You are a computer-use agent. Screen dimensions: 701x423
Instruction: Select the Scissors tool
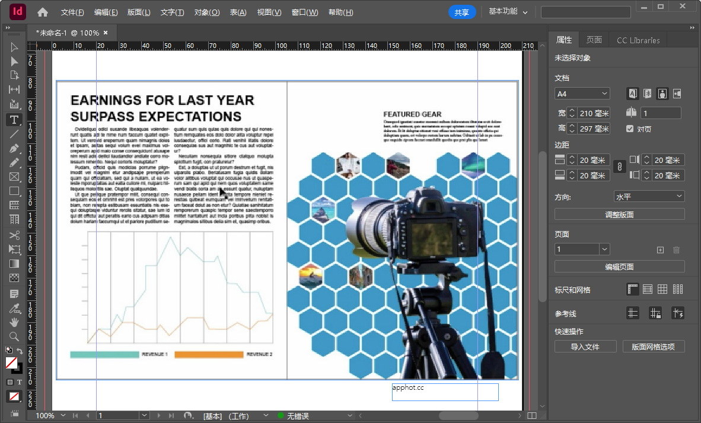pyautogui.click(x=14, y=235)
